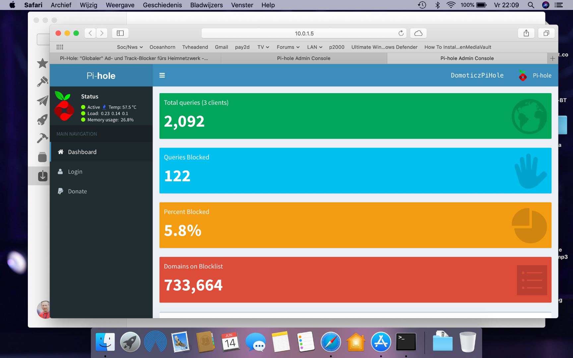Screen dimensions: 573x358
Task: Open the Pi-hole user menu at top right
Action: point(536,76)
